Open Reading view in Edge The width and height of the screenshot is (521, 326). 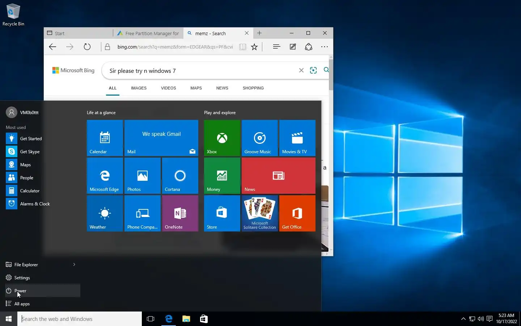[242, 47]
